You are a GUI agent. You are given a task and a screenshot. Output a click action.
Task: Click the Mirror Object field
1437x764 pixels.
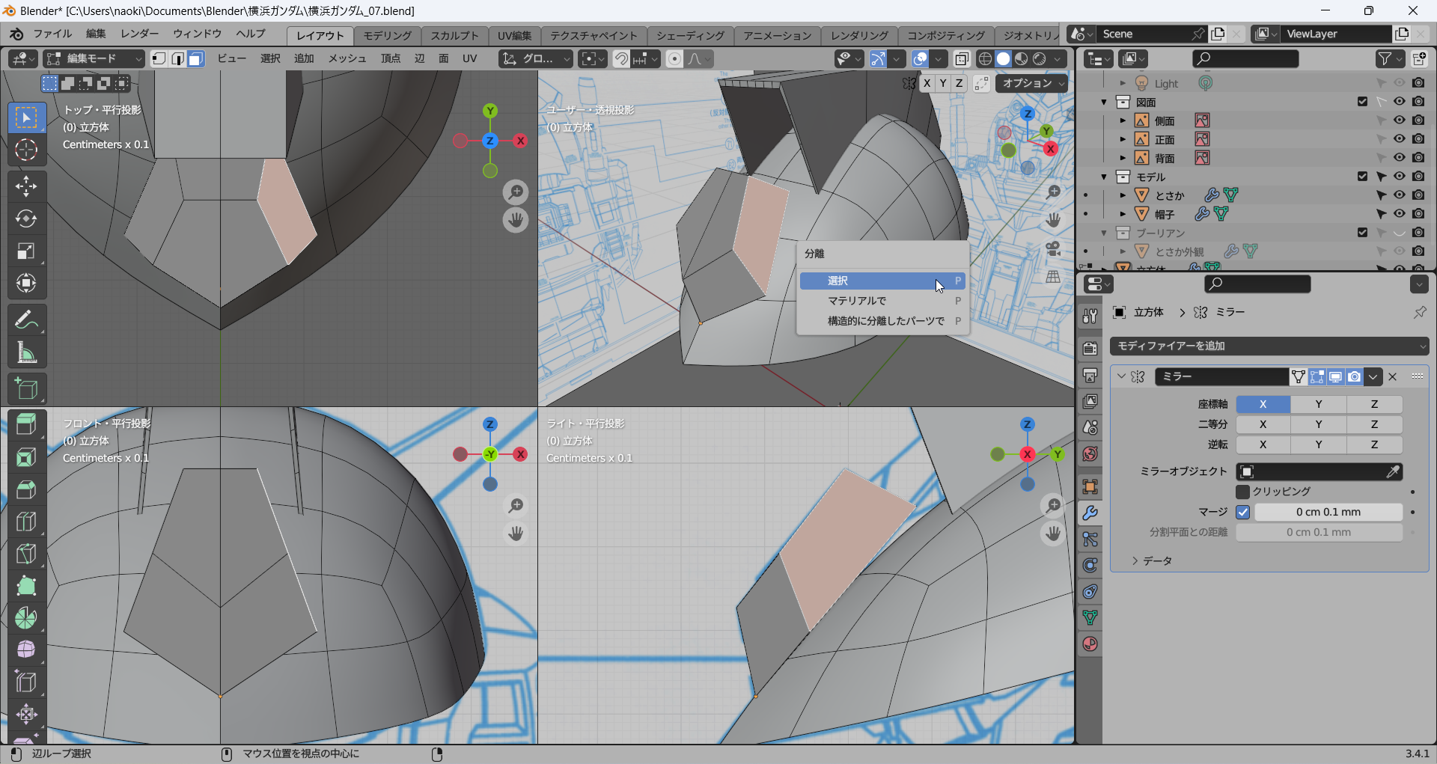click(1318, 471)
